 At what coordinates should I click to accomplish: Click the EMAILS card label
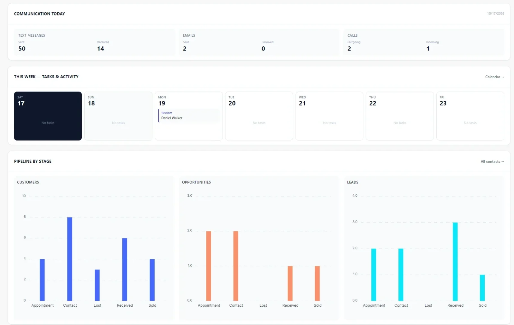(189, 35)
